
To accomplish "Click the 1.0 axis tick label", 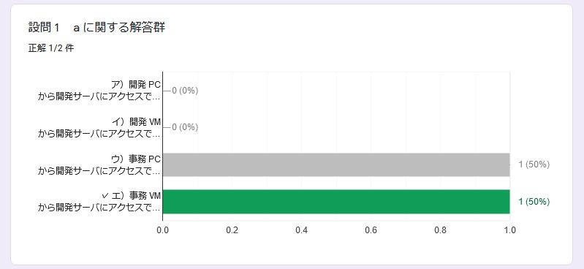I will tap(509, 230).
